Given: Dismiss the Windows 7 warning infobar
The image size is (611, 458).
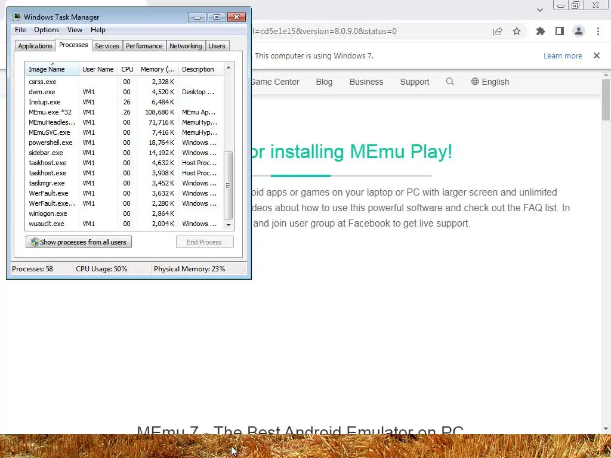Looking at the screenshot, I should click(x=597, y=55).
